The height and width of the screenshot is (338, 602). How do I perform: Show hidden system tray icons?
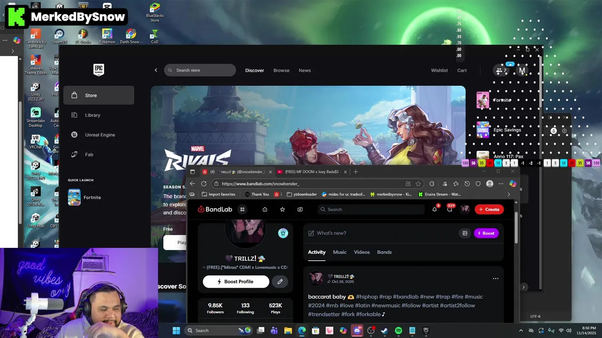521,330
